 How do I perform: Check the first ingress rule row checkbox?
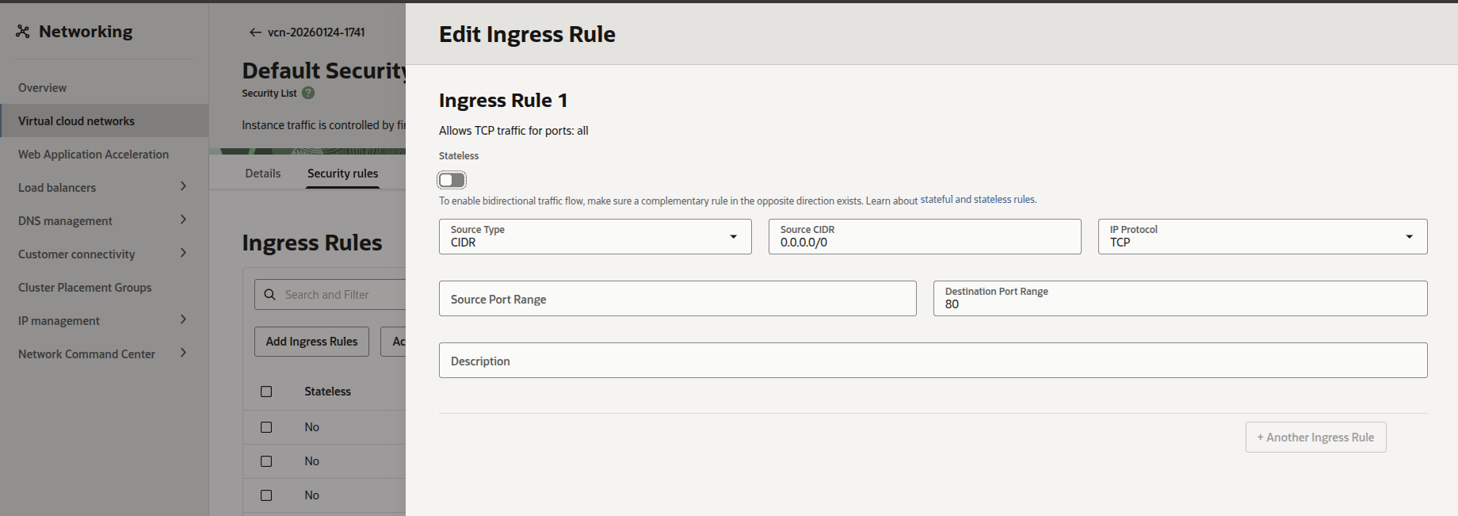tap(266, 427)
